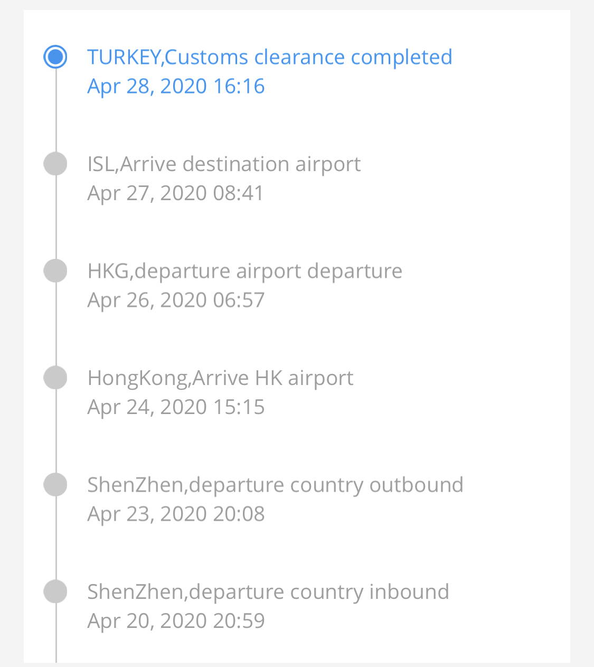
Task: Click the 'Apr 23, 2020 20:08' timestamp
Action: pyautogui.click(x=176, y=514)
